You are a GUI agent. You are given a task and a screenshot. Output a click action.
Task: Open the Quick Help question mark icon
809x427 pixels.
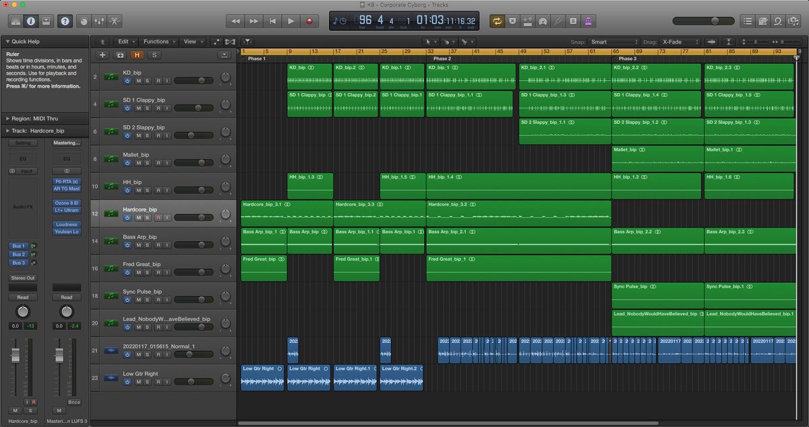(65, 20)
